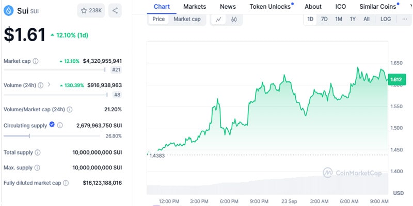The width and height of the screenshot is (413, 206).
Task: Click the USD currency label on chart
Action: (x=398, y=193)
